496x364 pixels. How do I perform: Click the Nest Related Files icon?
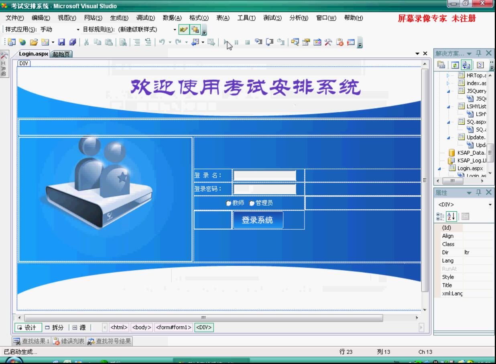[466, 65]
